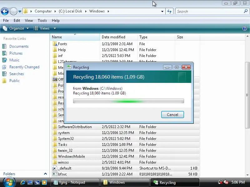250x187 pixels.
Task: Click the Search magnifier icon
Action: click(246, 11)
